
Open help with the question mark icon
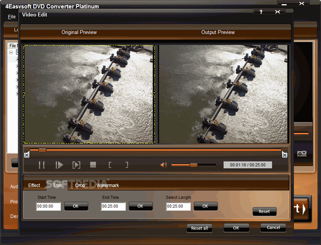[x=261, y=12]
